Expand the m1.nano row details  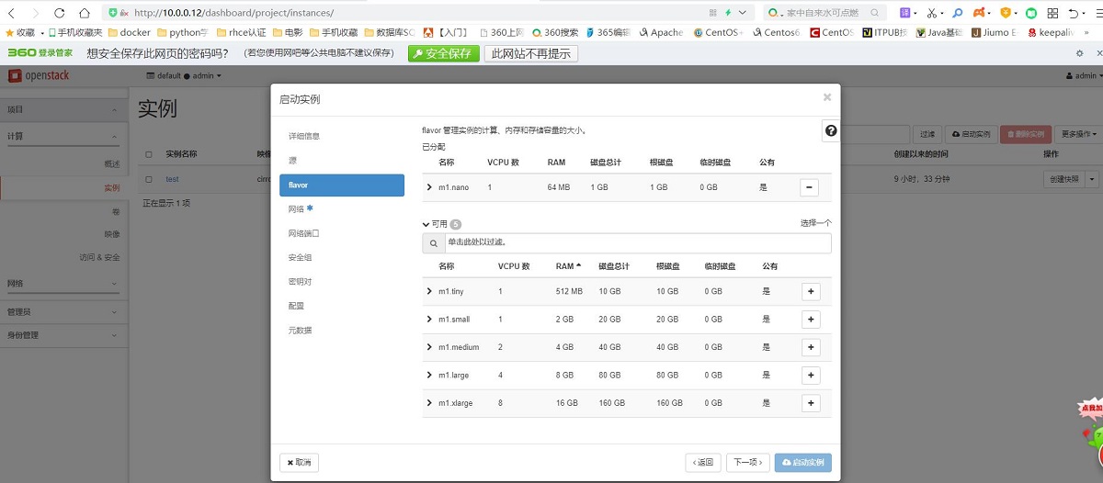pos(429,187)
